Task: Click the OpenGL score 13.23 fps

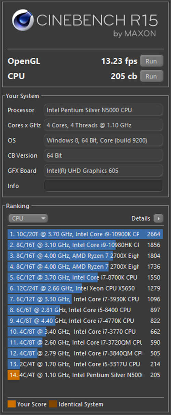Action: click(119, 61)
